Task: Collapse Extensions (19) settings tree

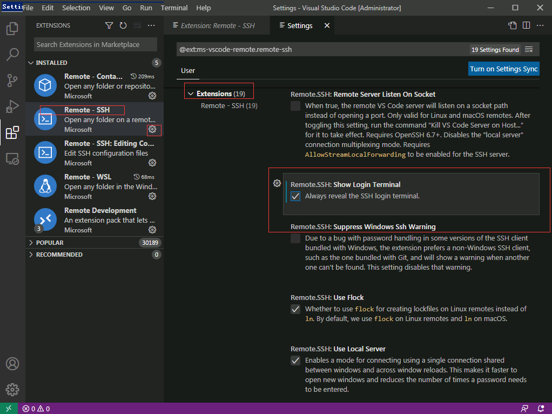Action: click(x=191, y=94)
